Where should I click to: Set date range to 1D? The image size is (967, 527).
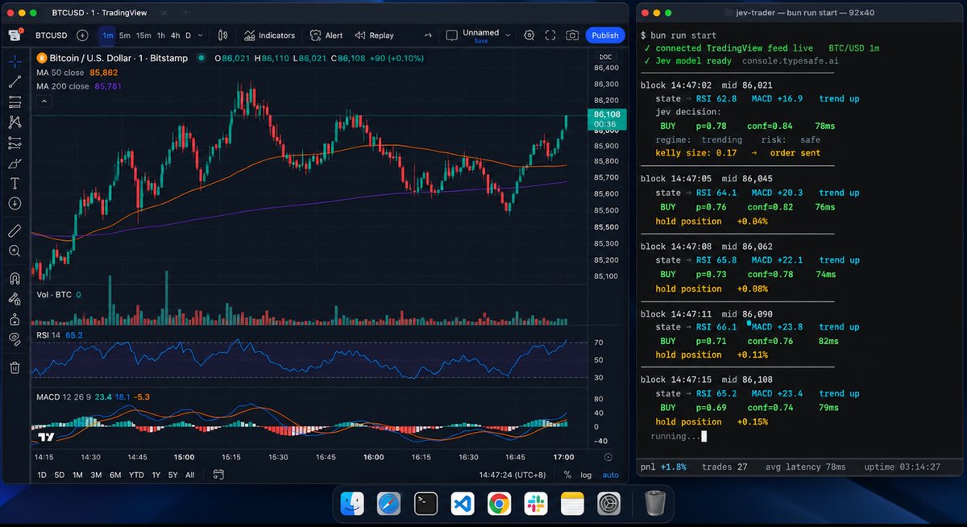pyautogui.click(x=43, y=475)
